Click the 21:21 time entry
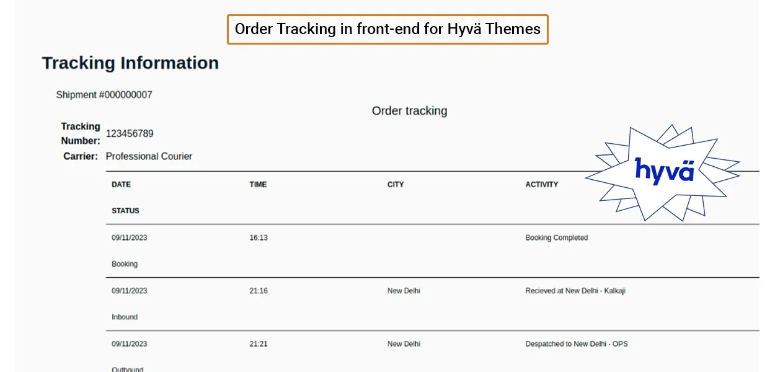Viewport: 775px width, 372px height. (259, 344)
